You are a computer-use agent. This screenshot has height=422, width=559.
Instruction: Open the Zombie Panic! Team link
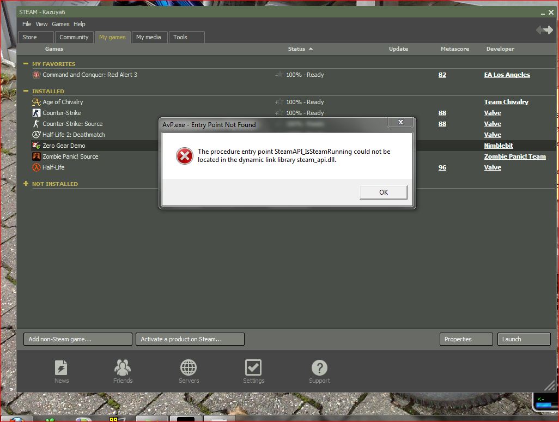(x=515, y=156)
